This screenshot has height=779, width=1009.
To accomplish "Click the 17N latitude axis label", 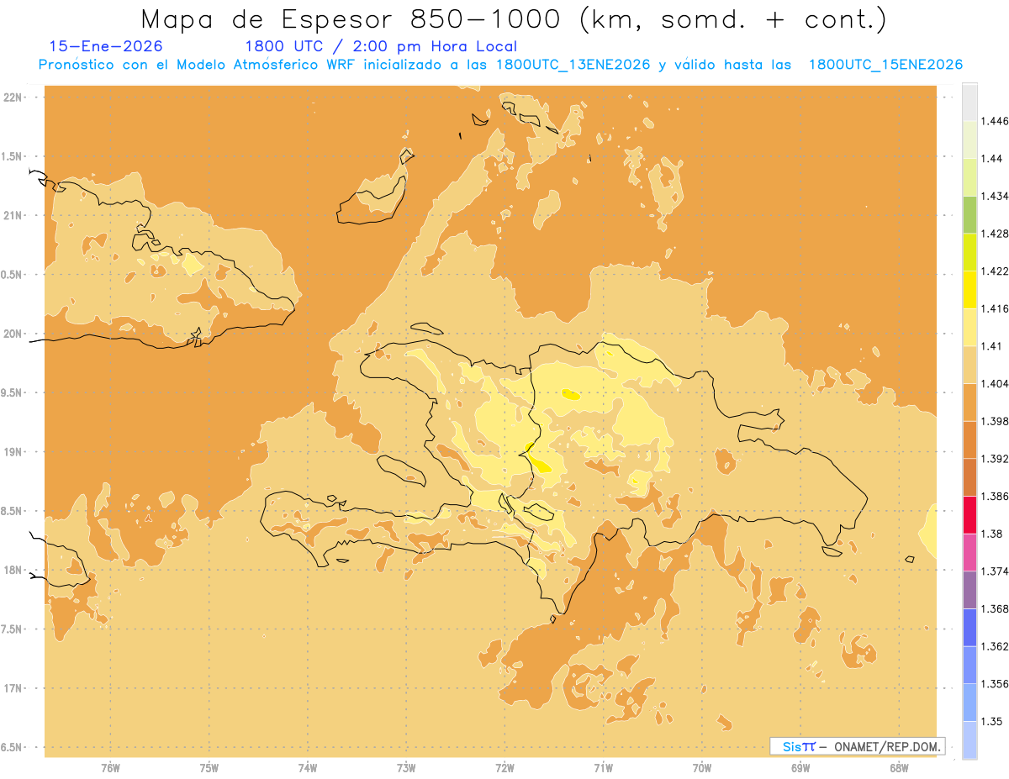I will coord(13,688).
